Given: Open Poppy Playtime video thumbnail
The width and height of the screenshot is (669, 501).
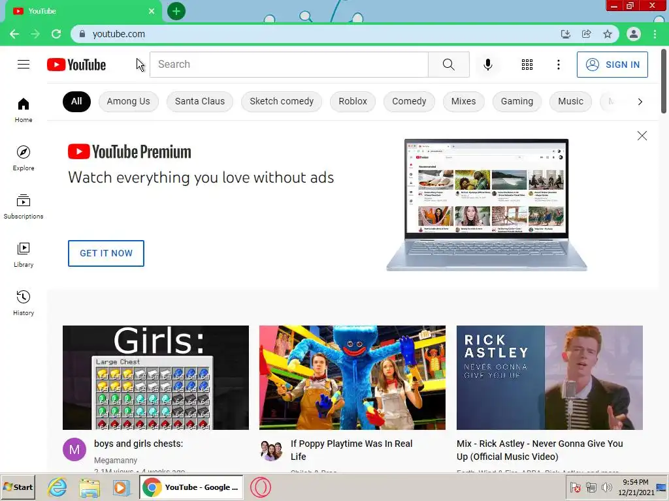Looking at the screenshot, I should [x=352, y=378].
